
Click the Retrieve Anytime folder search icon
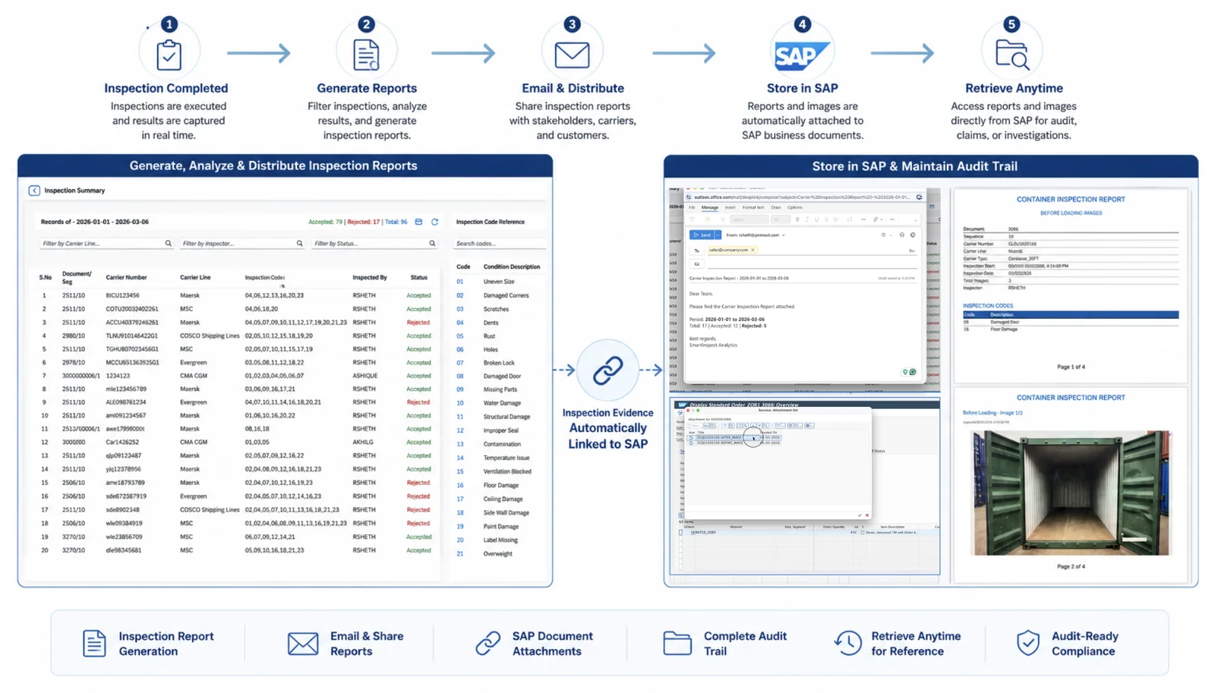(x=1012, y=55)
